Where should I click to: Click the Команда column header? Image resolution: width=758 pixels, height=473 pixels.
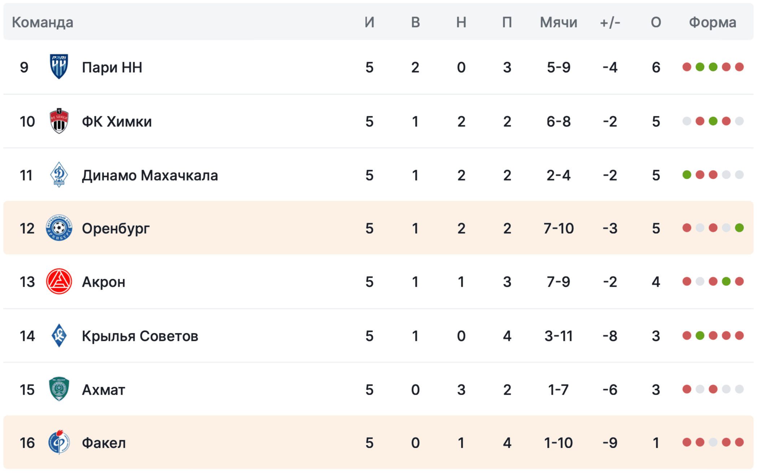pyautogui.click(x=43, y=22)
